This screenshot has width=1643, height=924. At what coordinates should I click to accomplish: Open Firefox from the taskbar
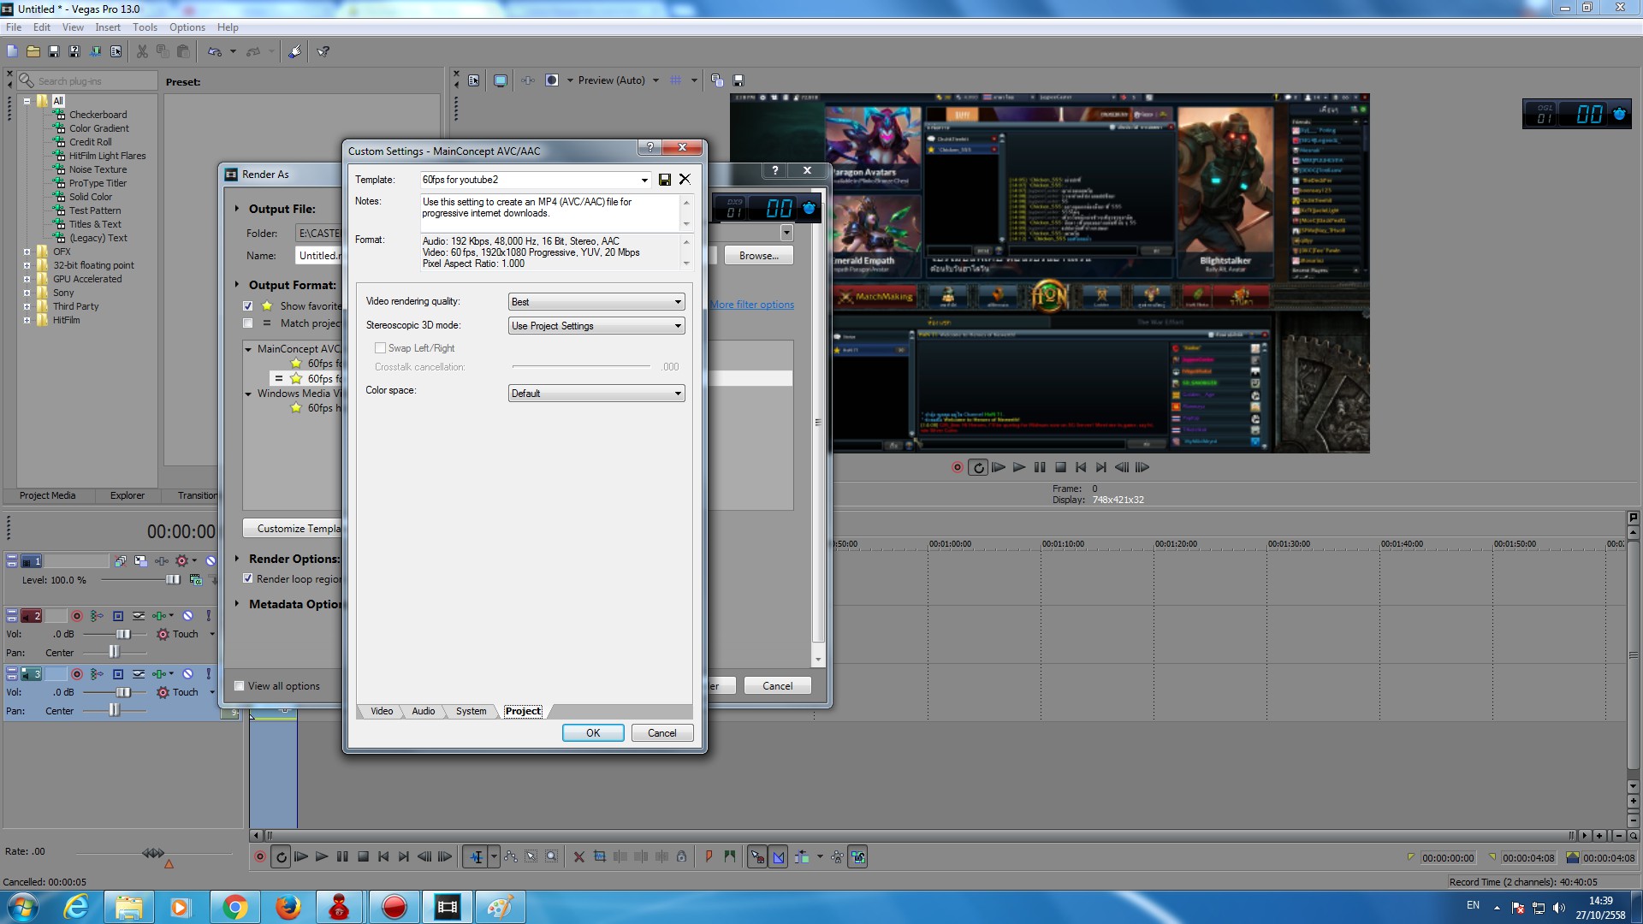pos(288,907)
